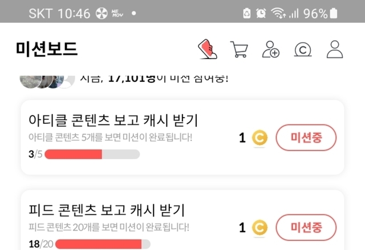
Task: Tap the mission participants count text
Action: click(x=154, y=77)
